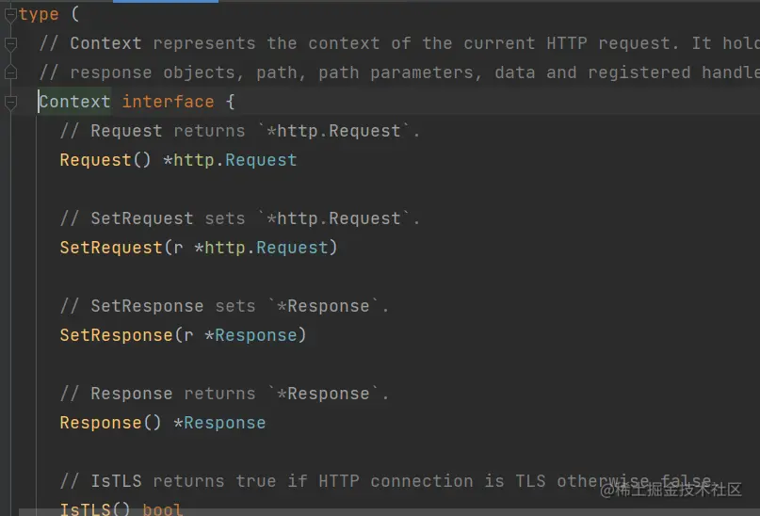
Task: Click the Response return type of Response()
Action: (225, 423)
